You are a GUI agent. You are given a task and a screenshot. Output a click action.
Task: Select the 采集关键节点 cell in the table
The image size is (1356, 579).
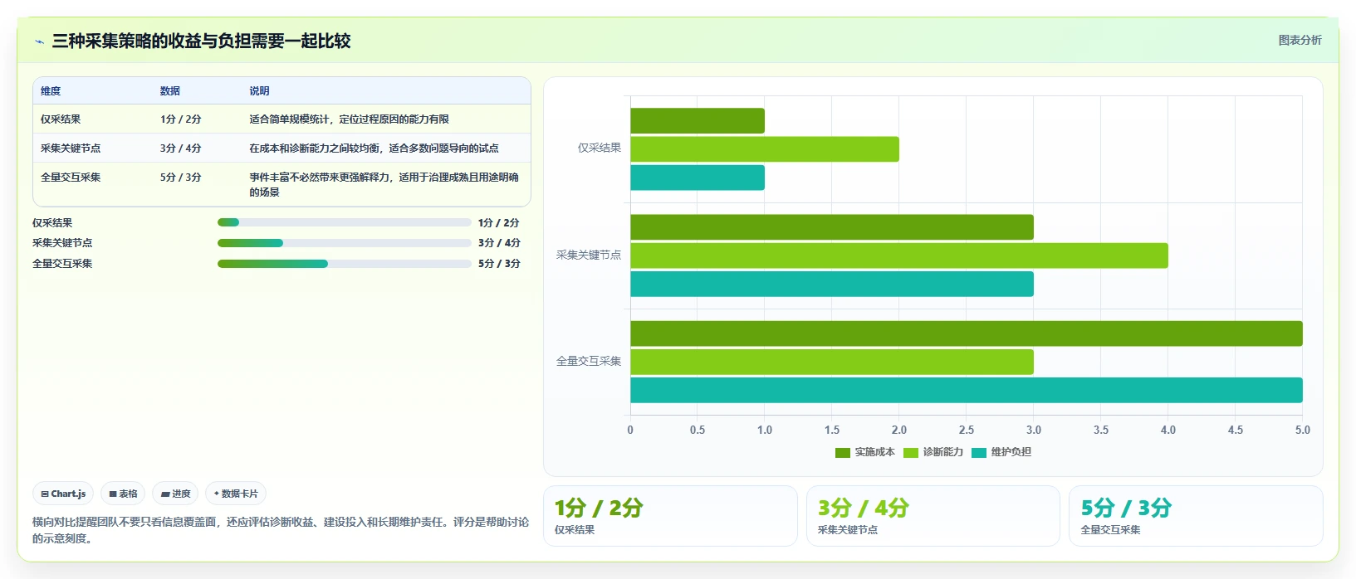pyautogui.click(x=71, y=148)
